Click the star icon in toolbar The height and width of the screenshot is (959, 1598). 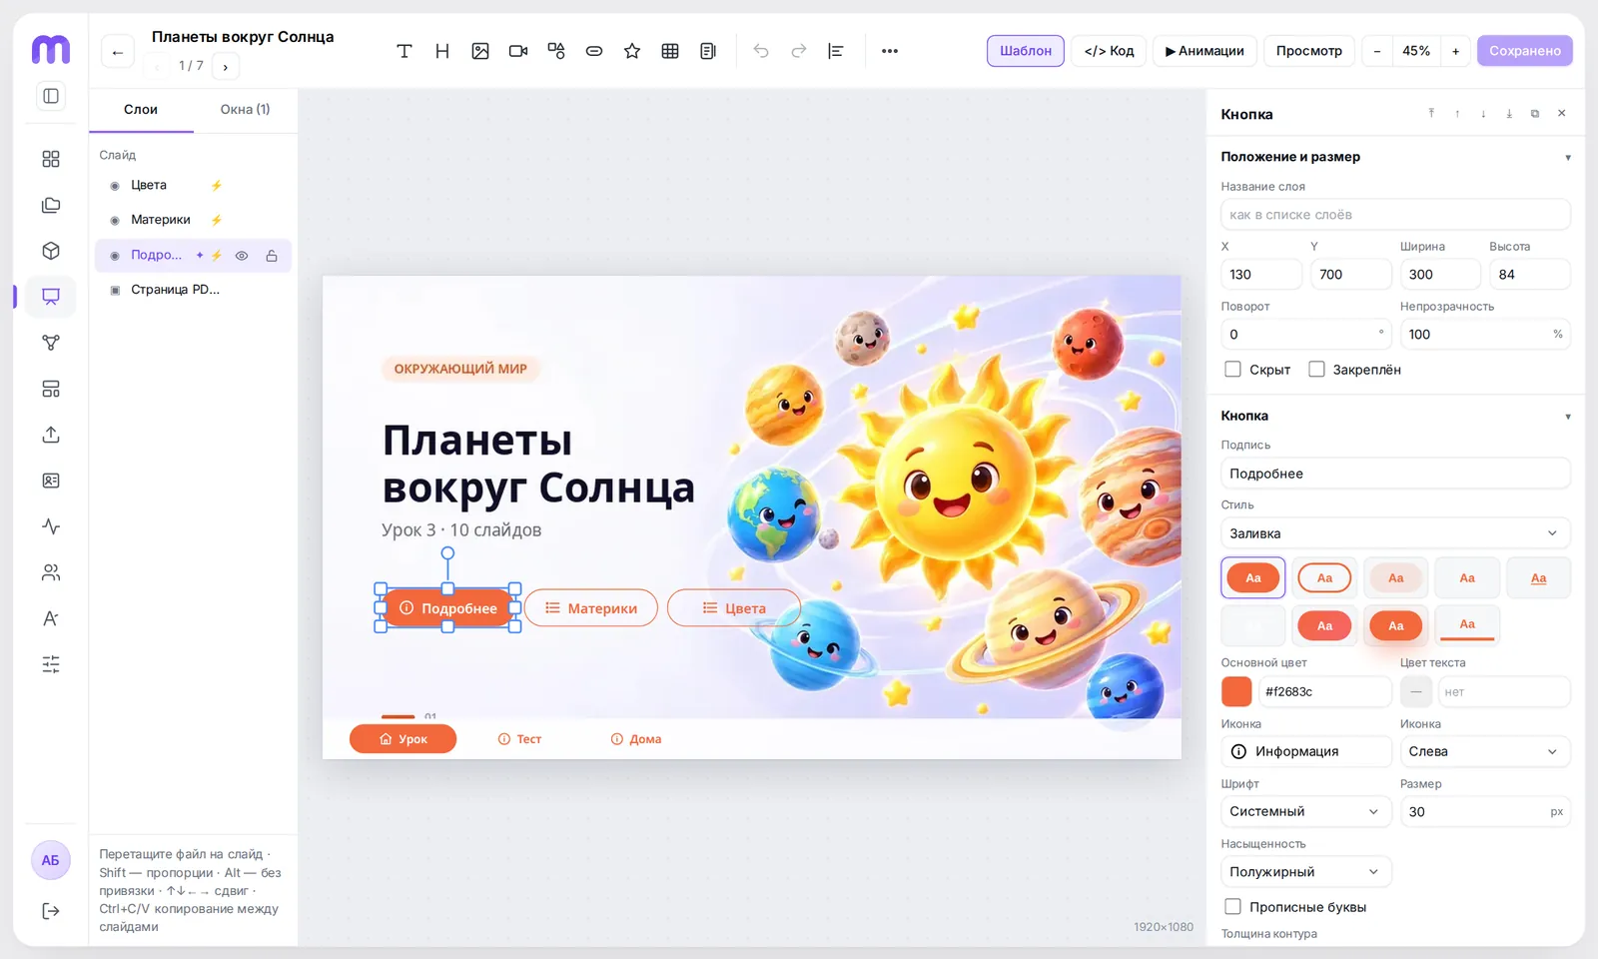pyautogui.click(x=632, y=51)
